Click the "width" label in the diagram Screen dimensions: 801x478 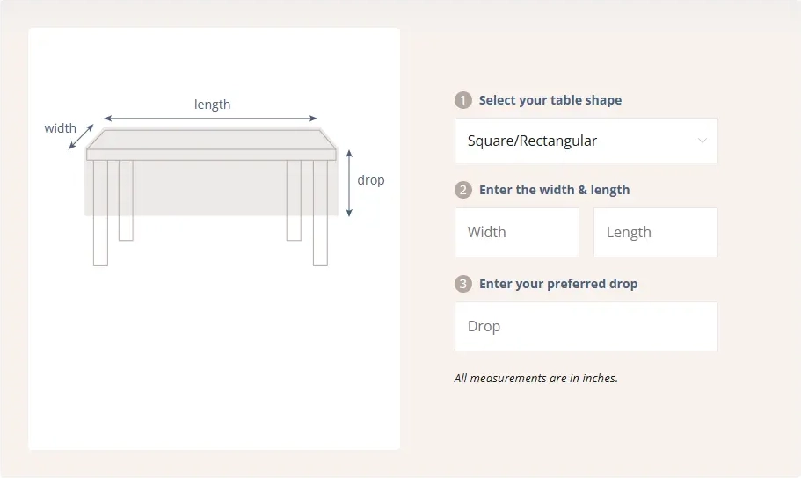pyautogui.click(x=61, y=128)
